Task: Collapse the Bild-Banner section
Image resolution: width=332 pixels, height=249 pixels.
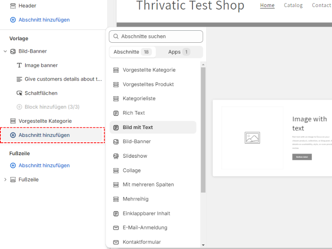Action: pyautogui.click(x=5, y=51)
